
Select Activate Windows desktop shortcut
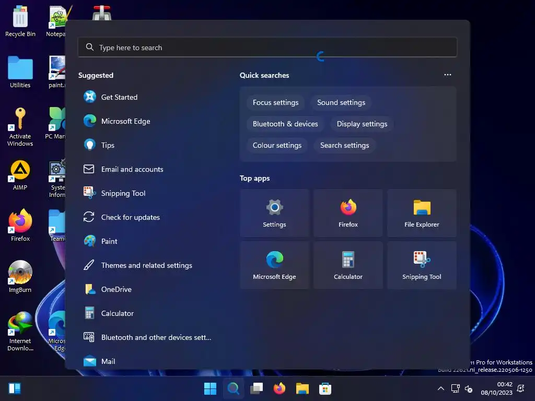click(20, 127)
